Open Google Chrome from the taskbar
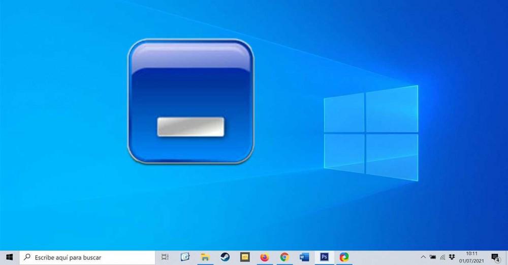Image resolution: width=508 pixels, height=265 pixels. [x=284, y=257]
